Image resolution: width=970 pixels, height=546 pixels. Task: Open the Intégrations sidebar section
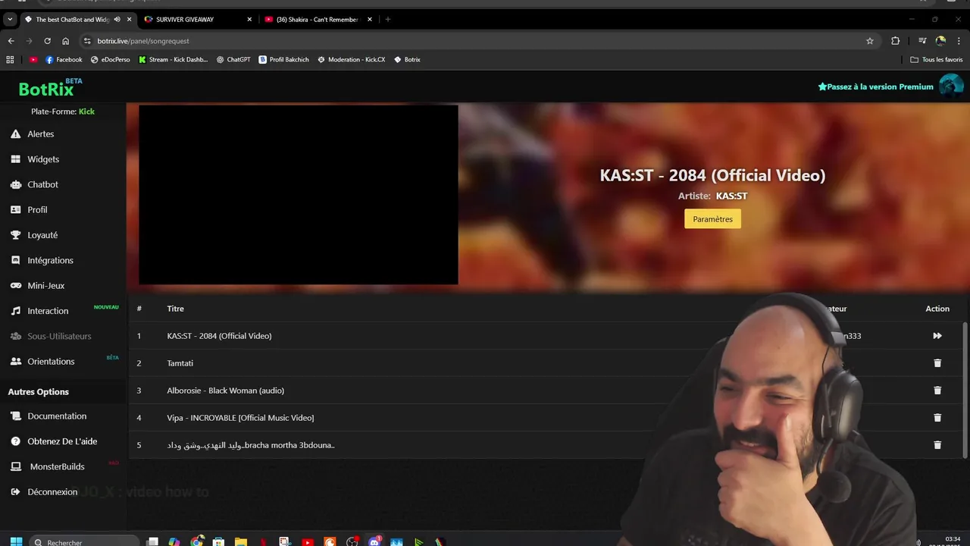tap(50, 260)
